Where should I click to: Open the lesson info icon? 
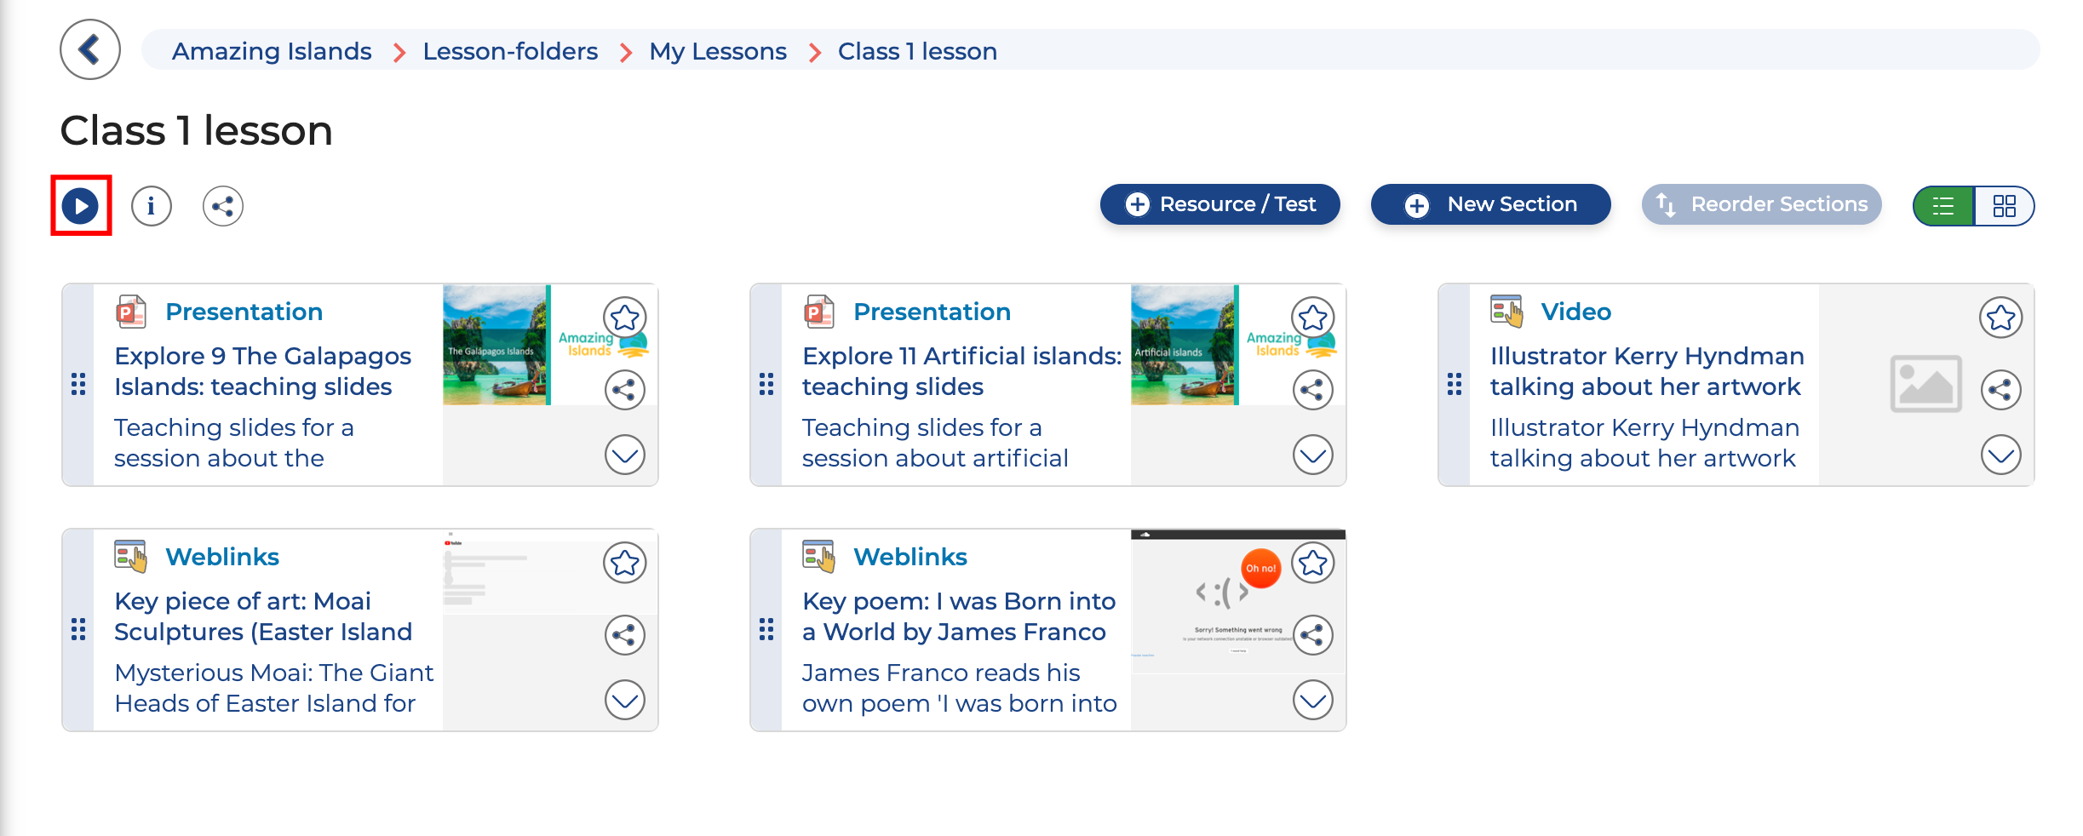tap(152, 206)
